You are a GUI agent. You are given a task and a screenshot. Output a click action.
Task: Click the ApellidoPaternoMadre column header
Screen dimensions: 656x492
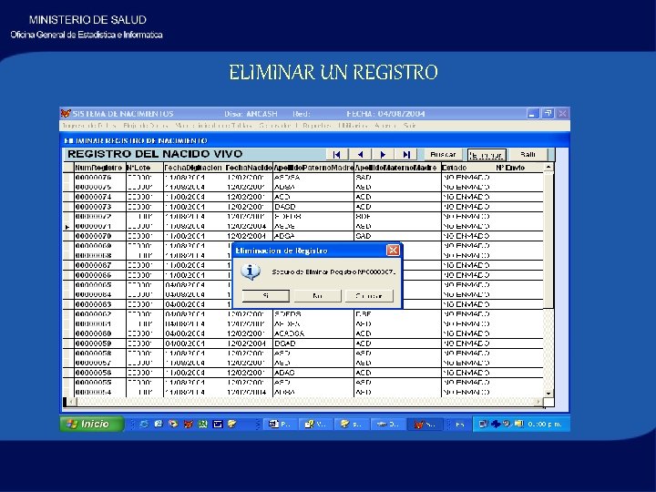tap(313, 168)
